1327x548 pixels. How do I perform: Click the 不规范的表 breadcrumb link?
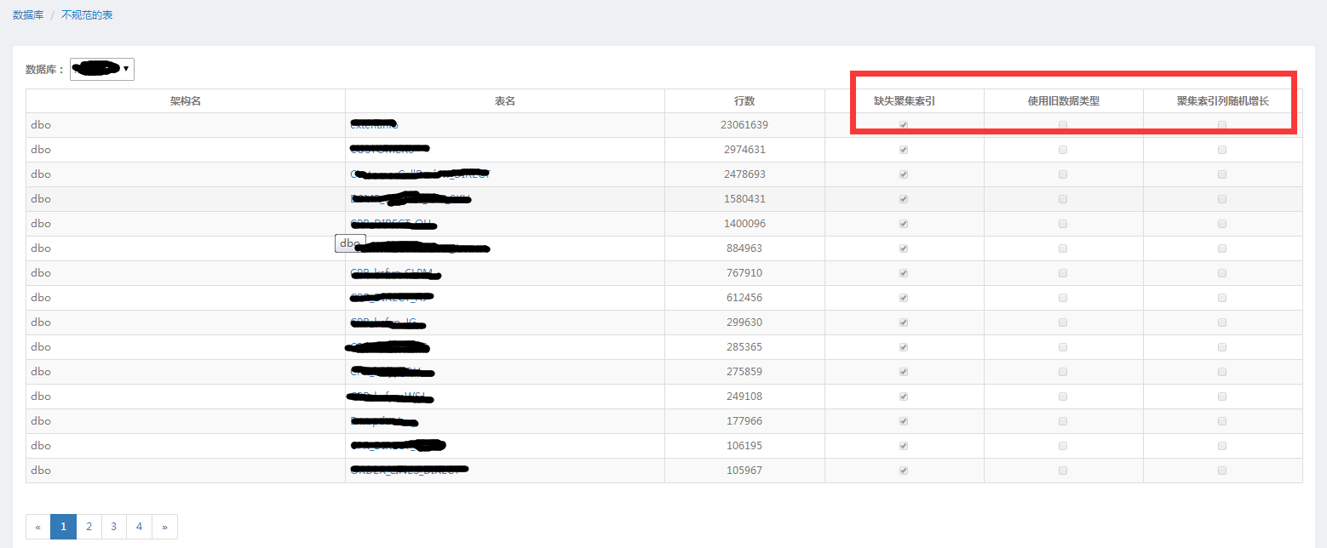click(87, 15)
